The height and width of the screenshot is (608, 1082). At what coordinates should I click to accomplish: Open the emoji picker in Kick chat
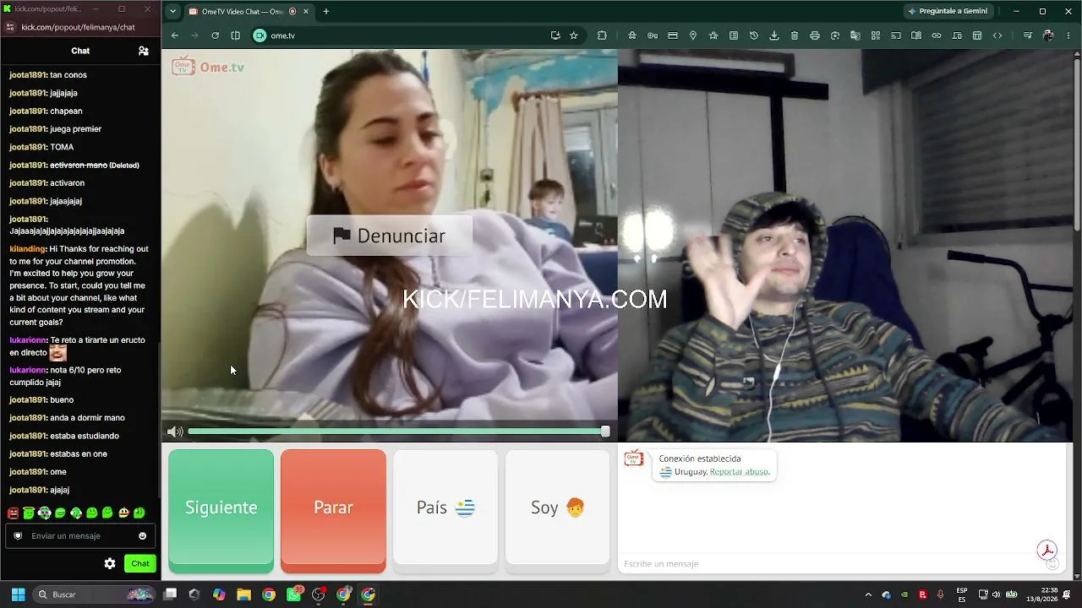coord(142,535)
